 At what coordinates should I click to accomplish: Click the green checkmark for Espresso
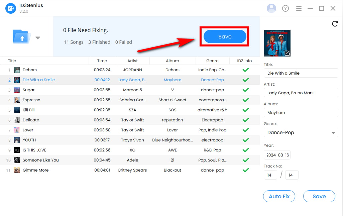pyautogui.click(x=246, y=100)
